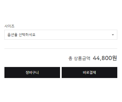122x102 pixels.
Task: Expand size choices via gray triangle
Action: [x=113, y=35]
